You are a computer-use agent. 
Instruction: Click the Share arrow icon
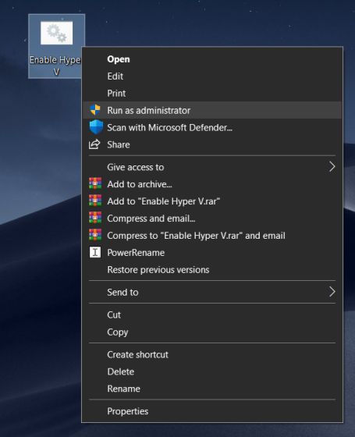[94, 144]
